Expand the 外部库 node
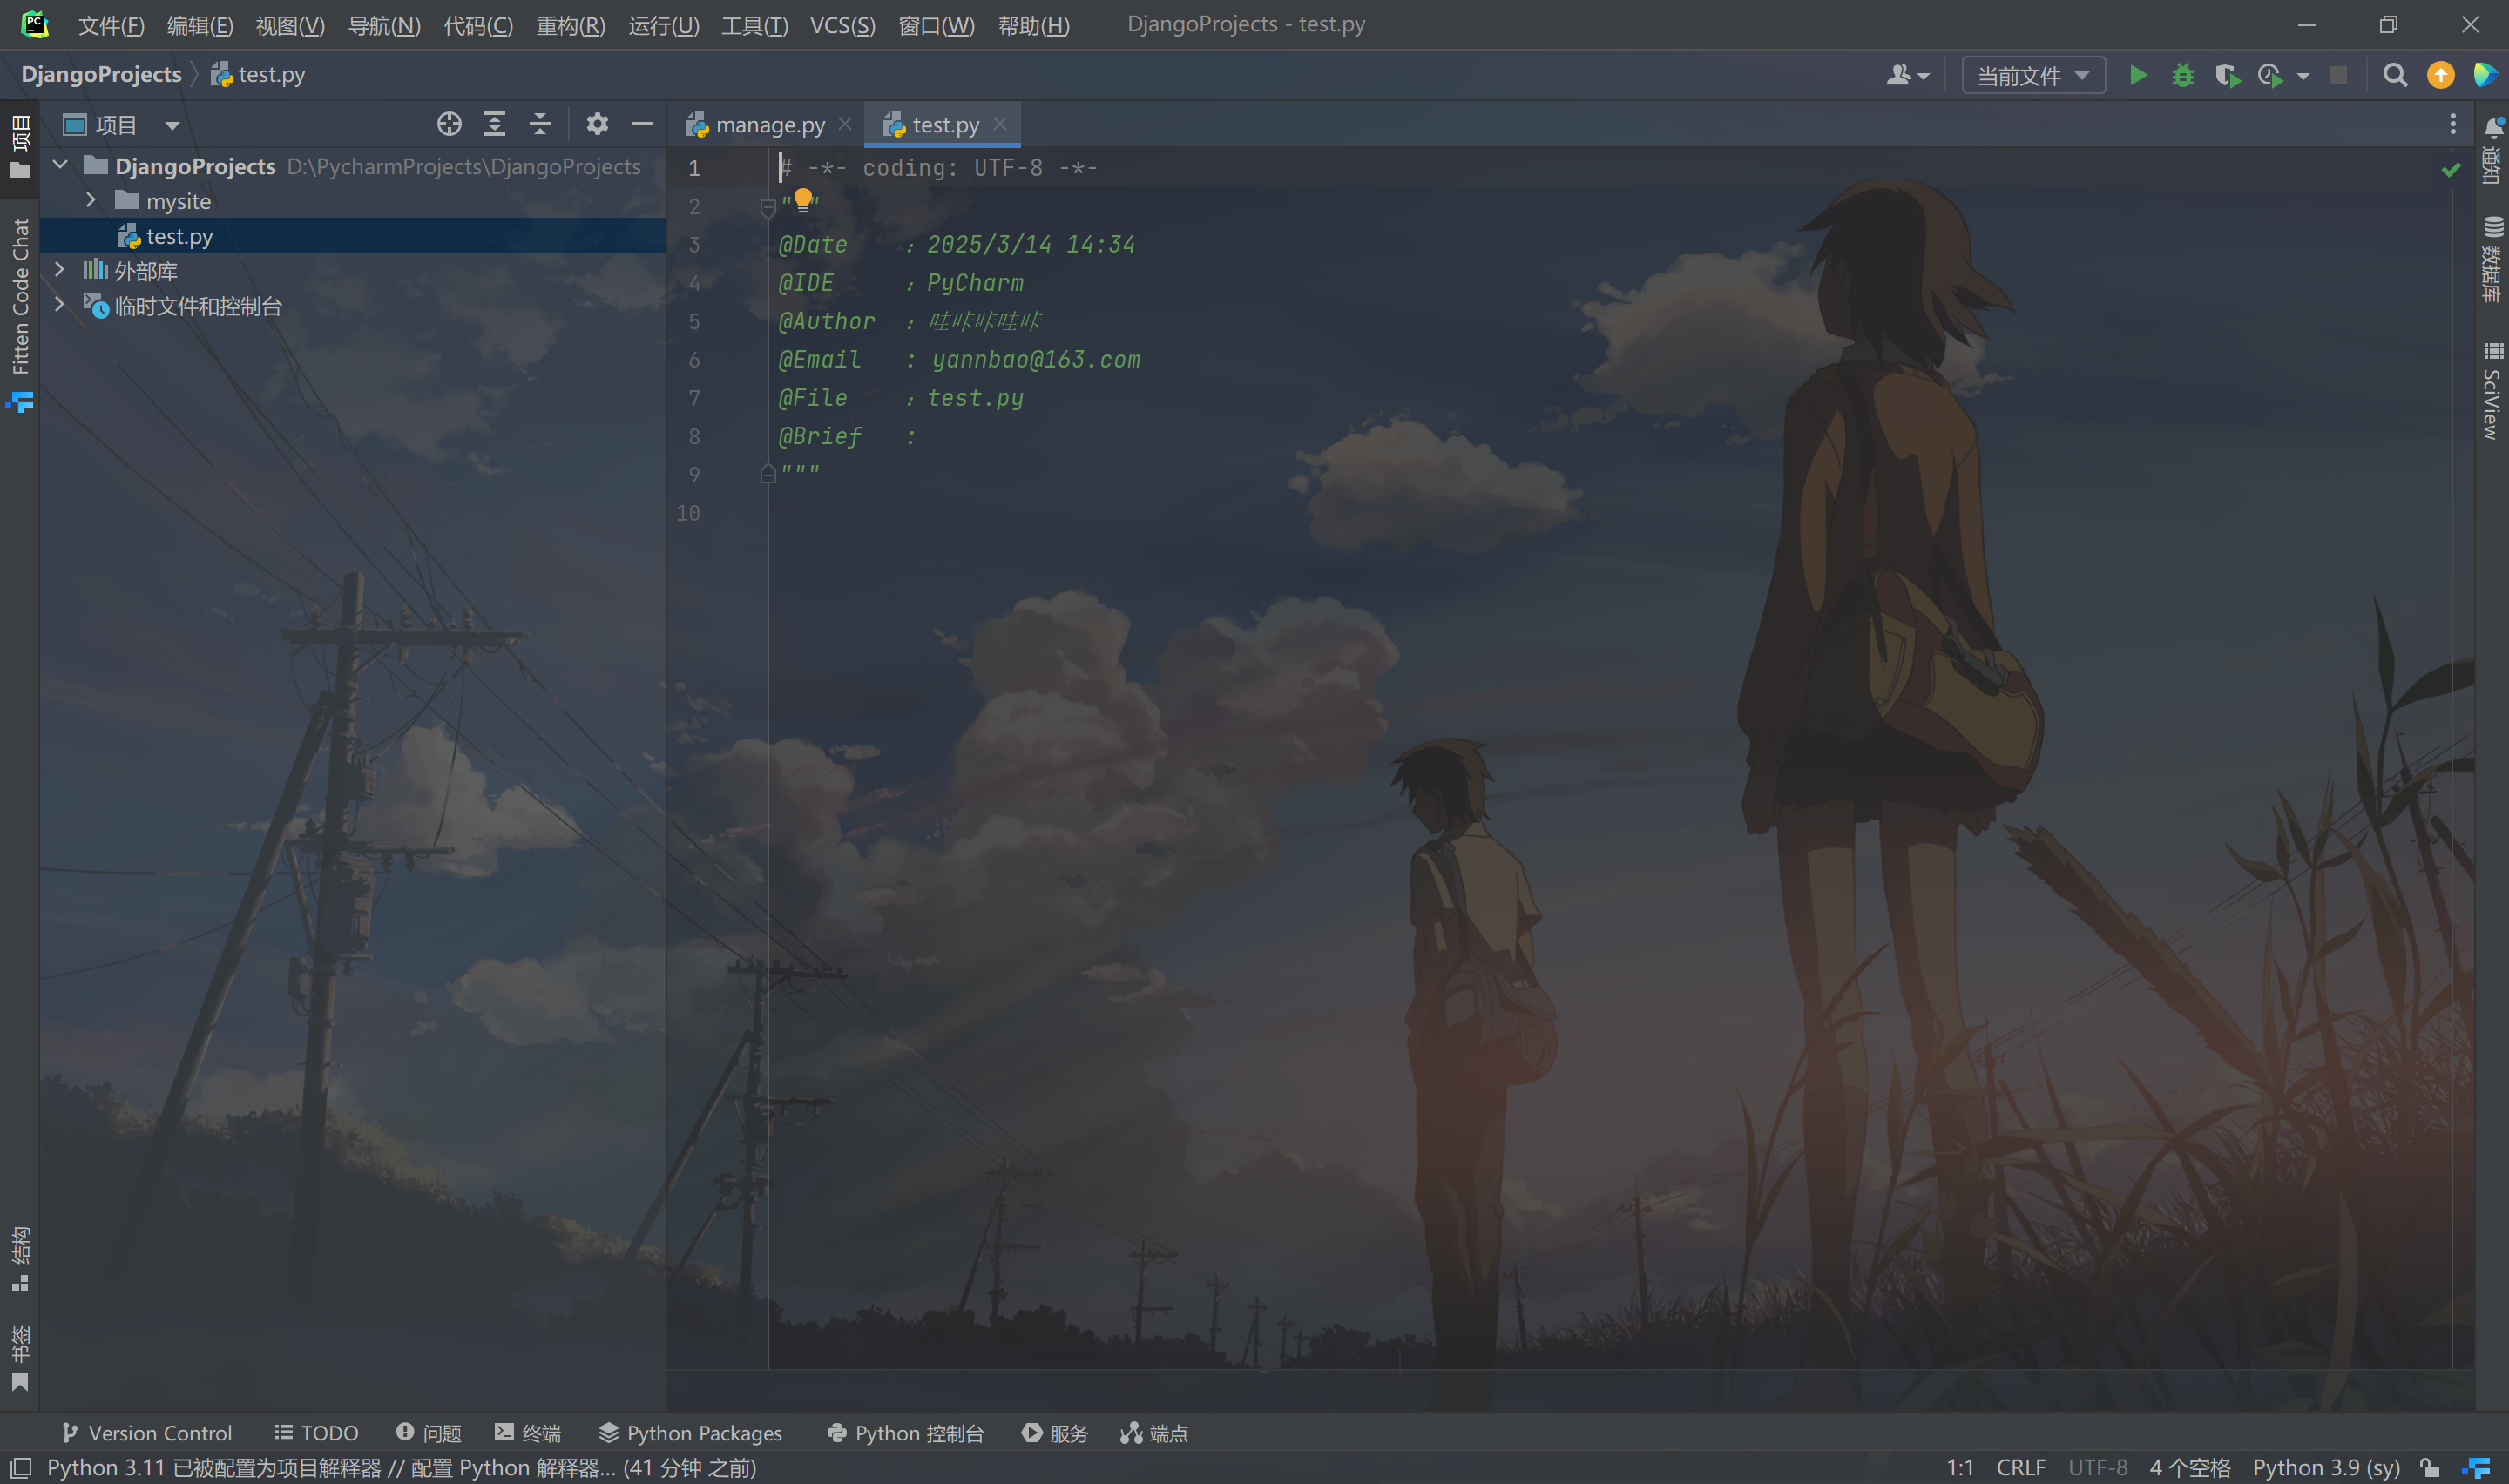The height and width of the screenshot is (1484, 2509). click(x=60, y=270)
